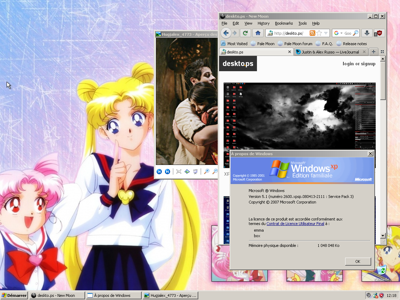Click the uBlock Origin shield icon

click(379, 33)
